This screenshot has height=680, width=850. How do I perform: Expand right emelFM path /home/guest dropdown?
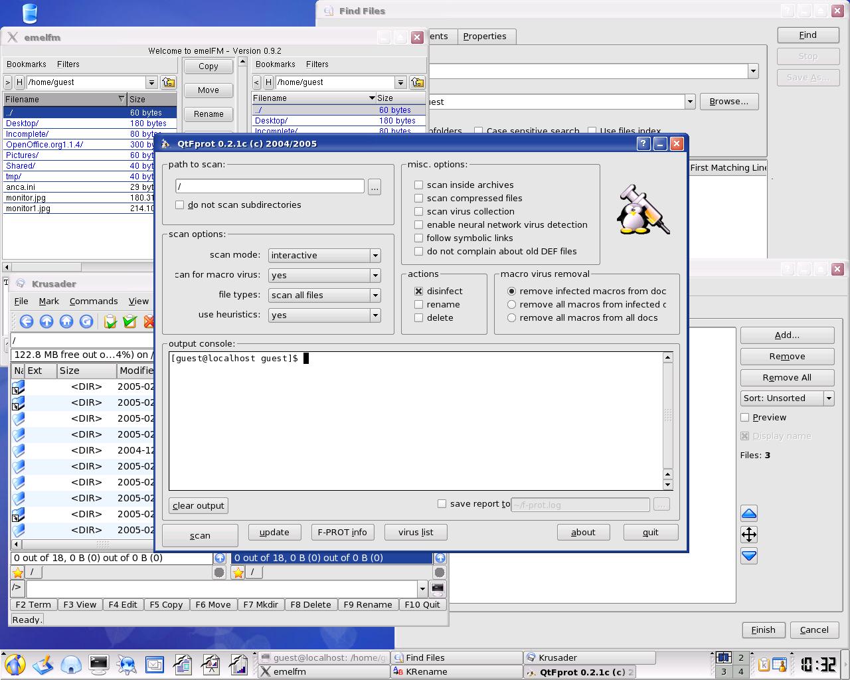tap(400, 82)
